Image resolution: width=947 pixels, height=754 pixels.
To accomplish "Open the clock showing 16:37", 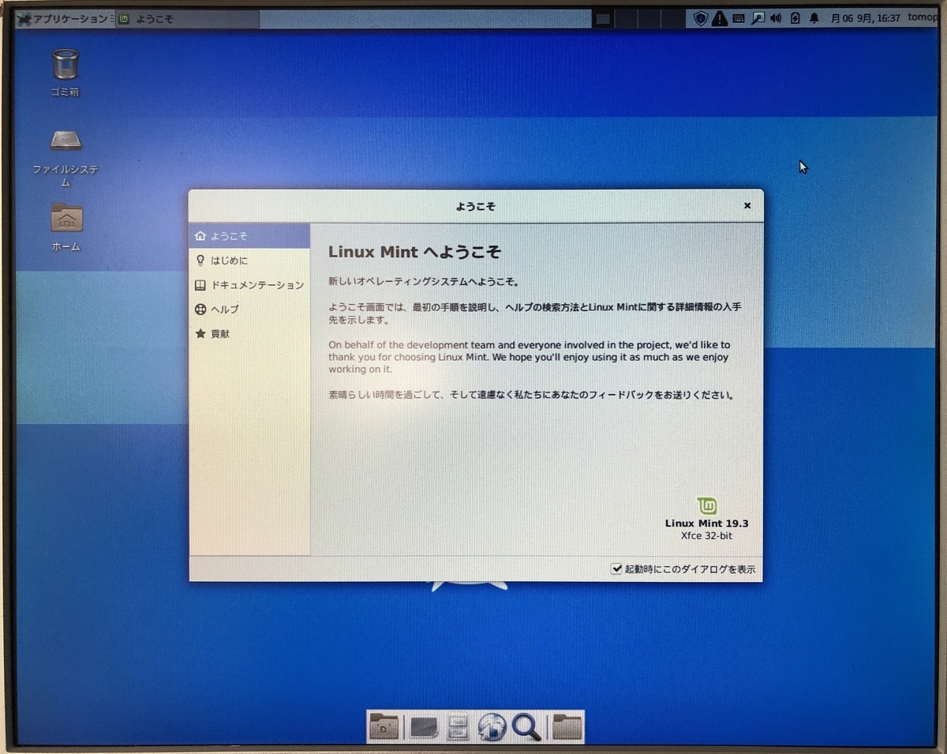I will click(865, 17).
